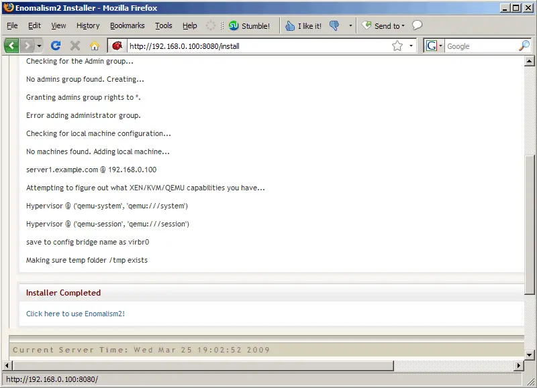Click the horizontal scrollbar left arrow
This screenshot has height=388, width=537.
tap(7, 365)
